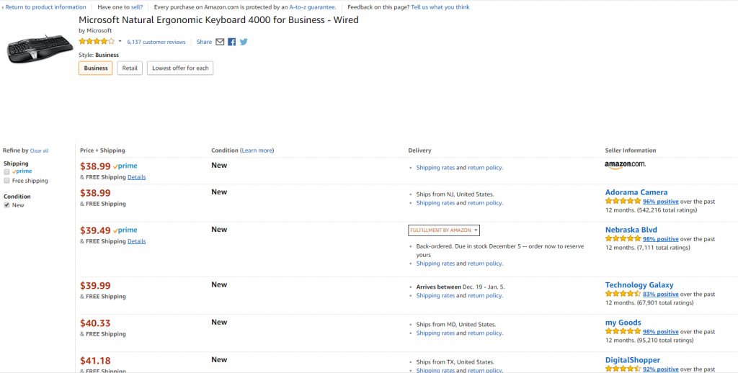
Task: Click Prime badge next to $39.49 offer
Action: [125, 230]
